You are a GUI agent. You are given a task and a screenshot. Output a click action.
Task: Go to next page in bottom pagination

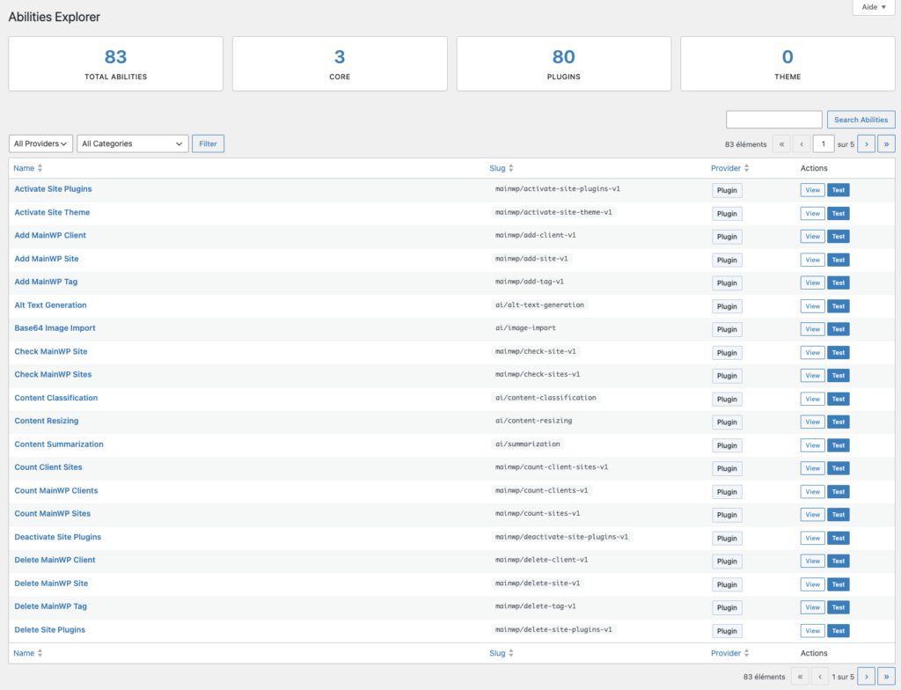(x=866, y=677)
